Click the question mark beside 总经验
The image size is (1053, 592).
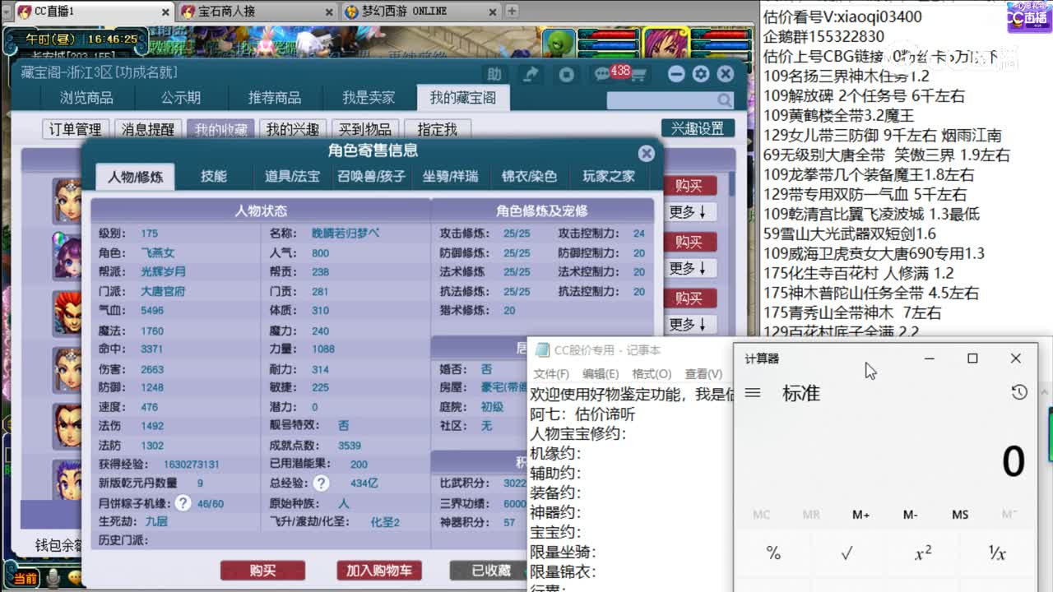tap(319, 483)
